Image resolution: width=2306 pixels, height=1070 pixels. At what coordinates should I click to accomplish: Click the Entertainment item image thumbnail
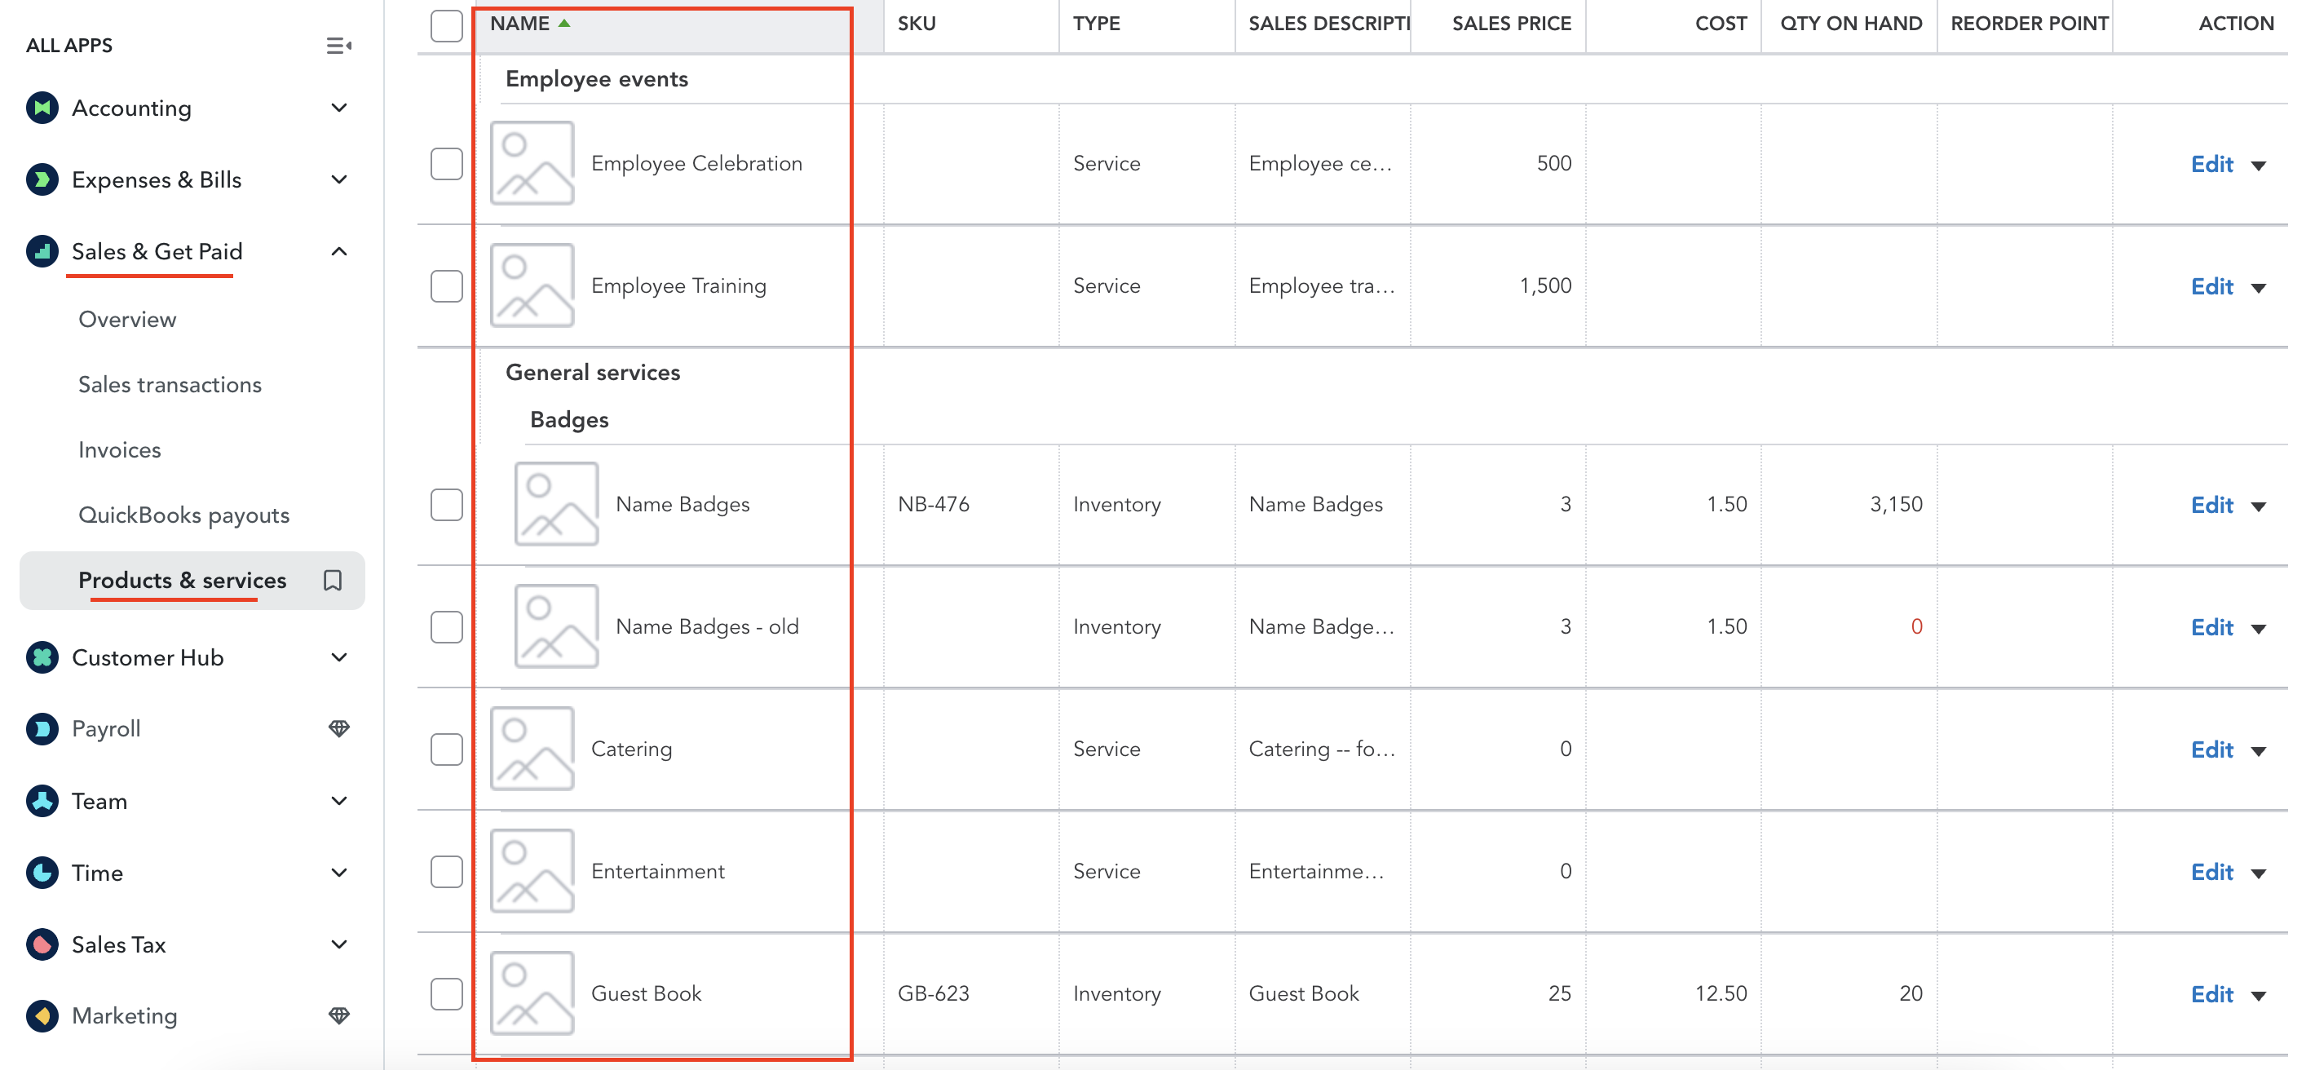coord(532,871)
